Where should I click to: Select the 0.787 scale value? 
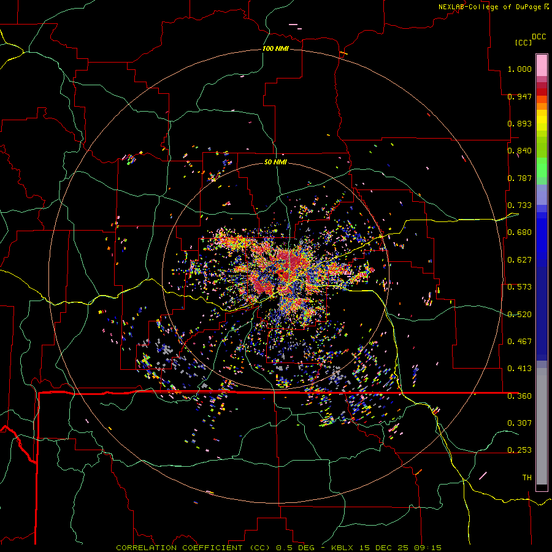tap(519, 178)
